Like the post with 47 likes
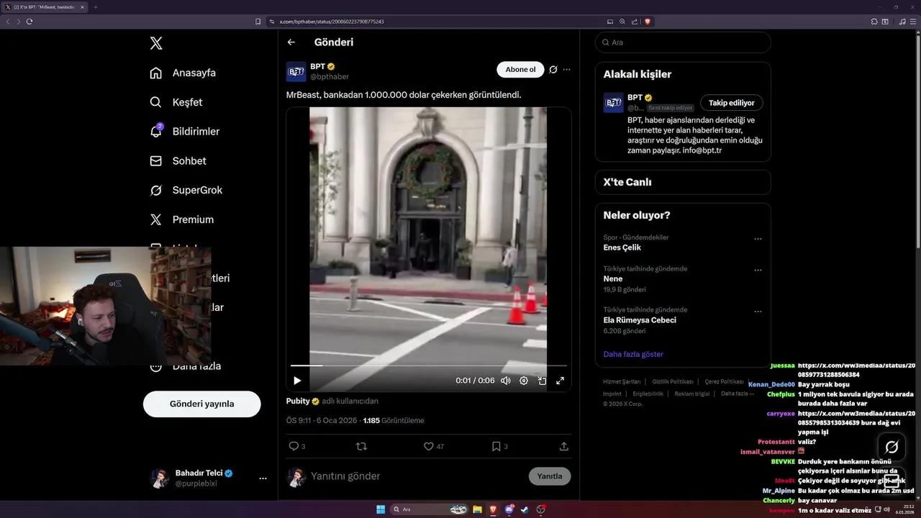Screen dimensions: 921x518 (x=433, y=446)
